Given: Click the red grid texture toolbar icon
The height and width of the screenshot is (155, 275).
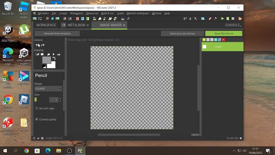Looking at the screenshot, I should [77, 19].
